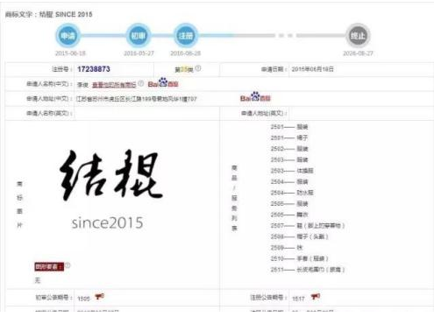Open help icon beside 图形要素 label
434x317 pixels.
click(x=68, y=265)
